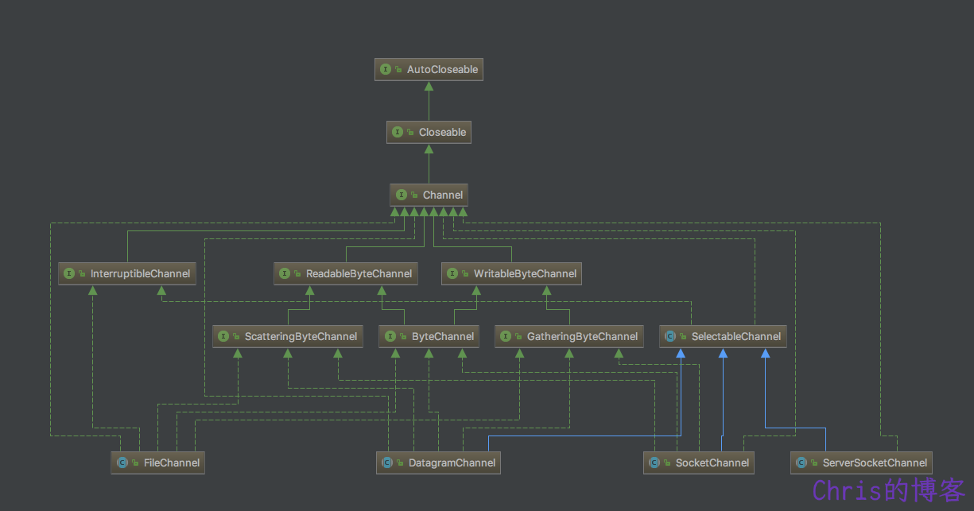Click the public visibility icon beside AutoCloseable
Viewport: 974px width, 511px height.
click(x=398, y=70)
